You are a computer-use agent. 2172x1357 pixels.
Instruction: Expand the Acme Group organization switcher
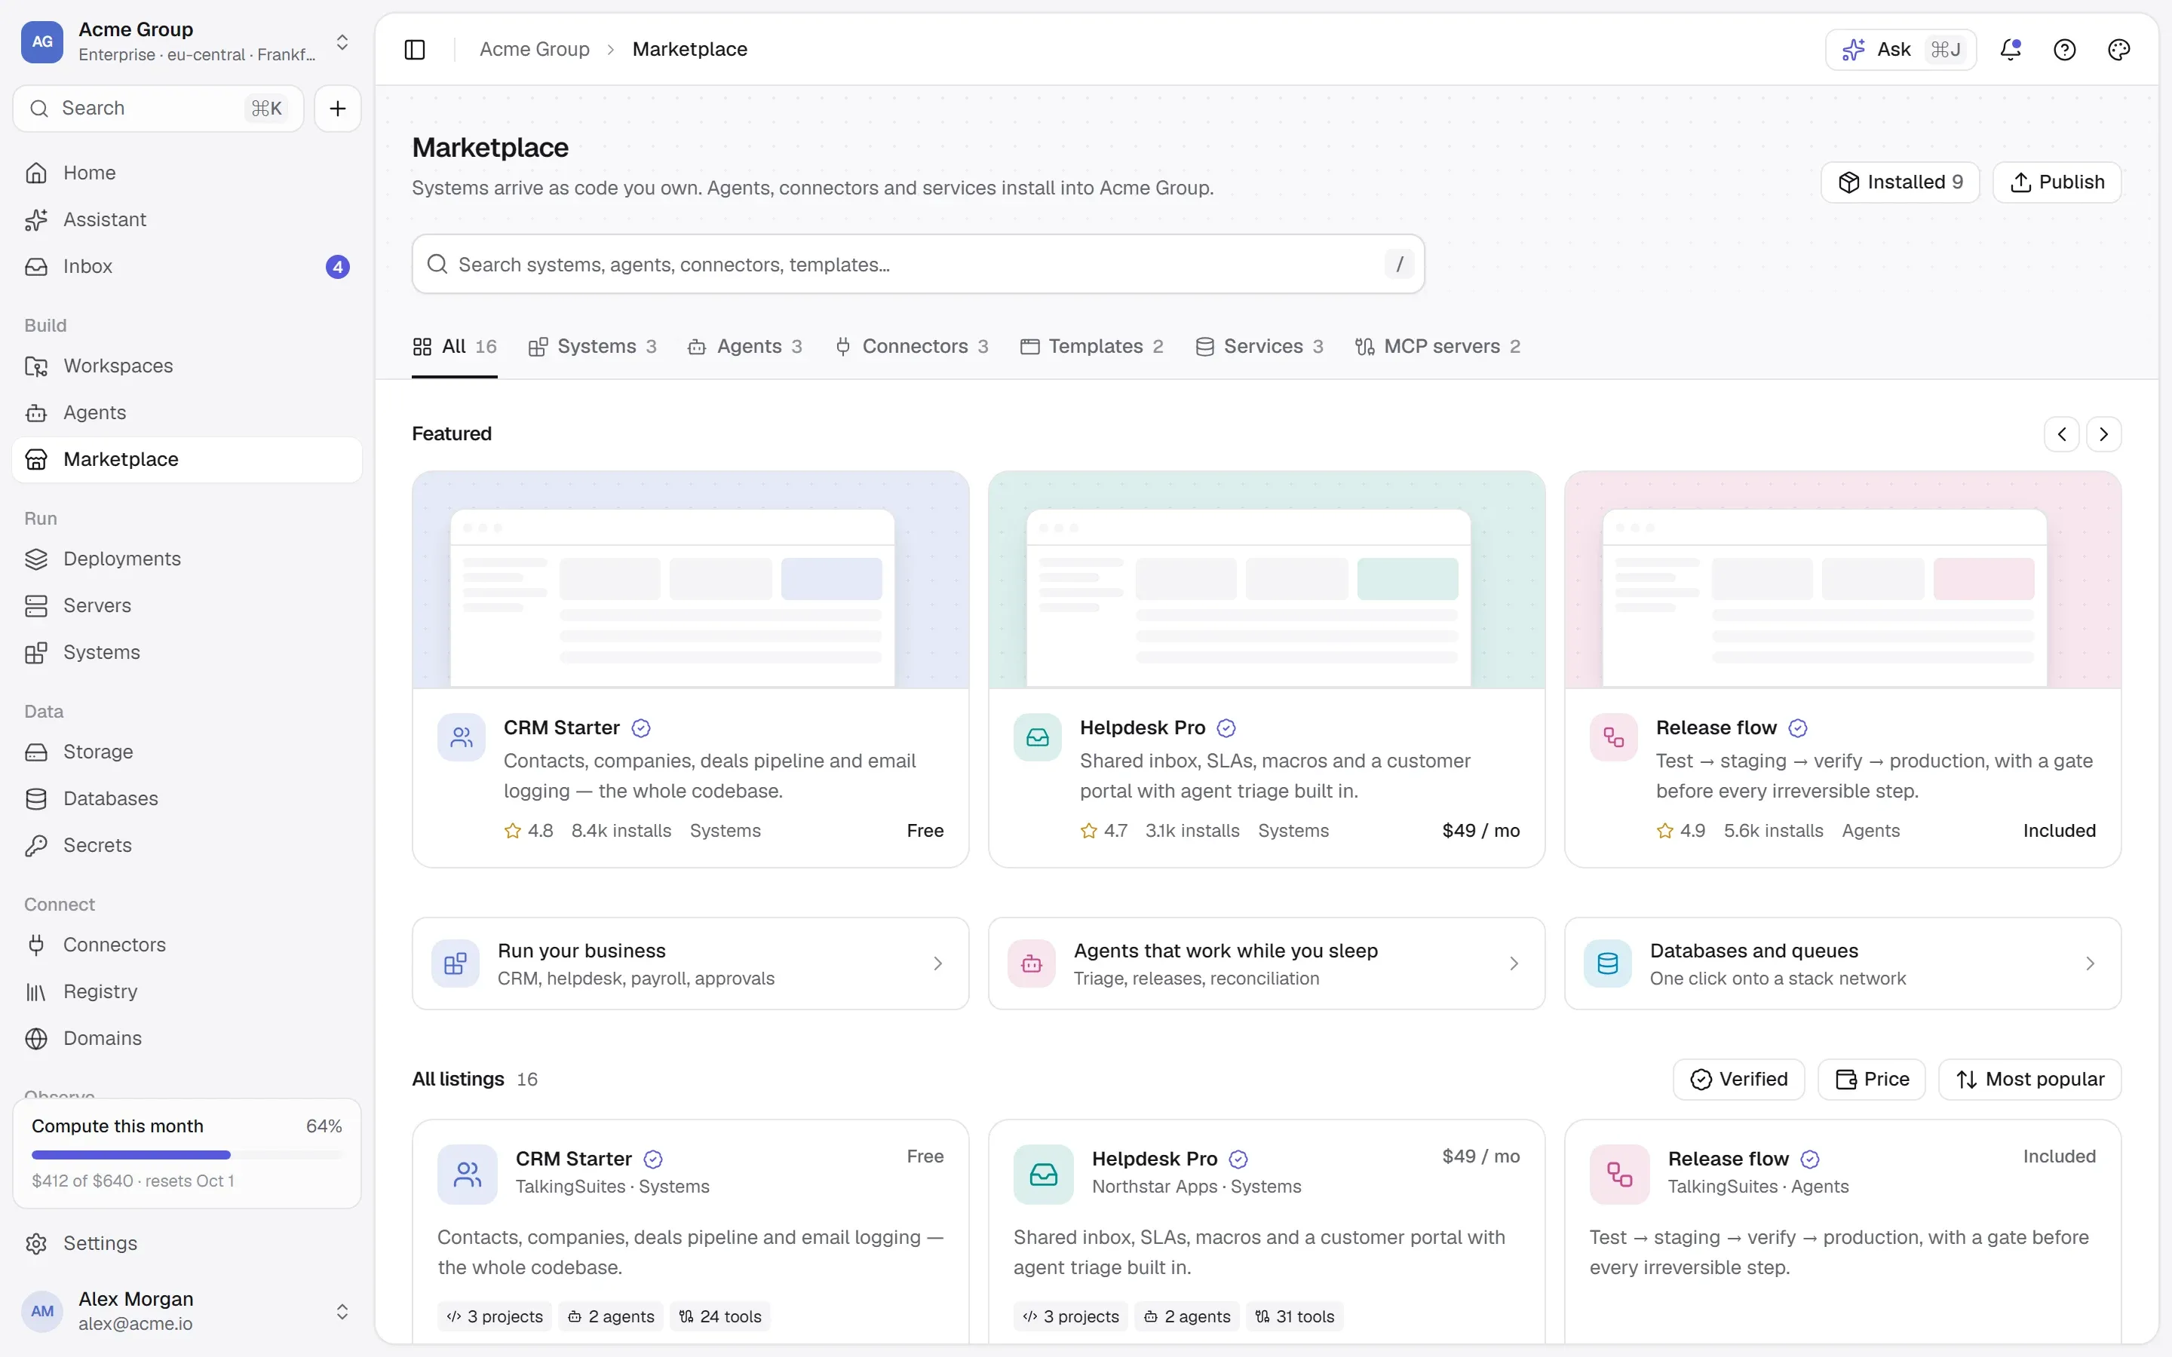[x=187, y=41]
